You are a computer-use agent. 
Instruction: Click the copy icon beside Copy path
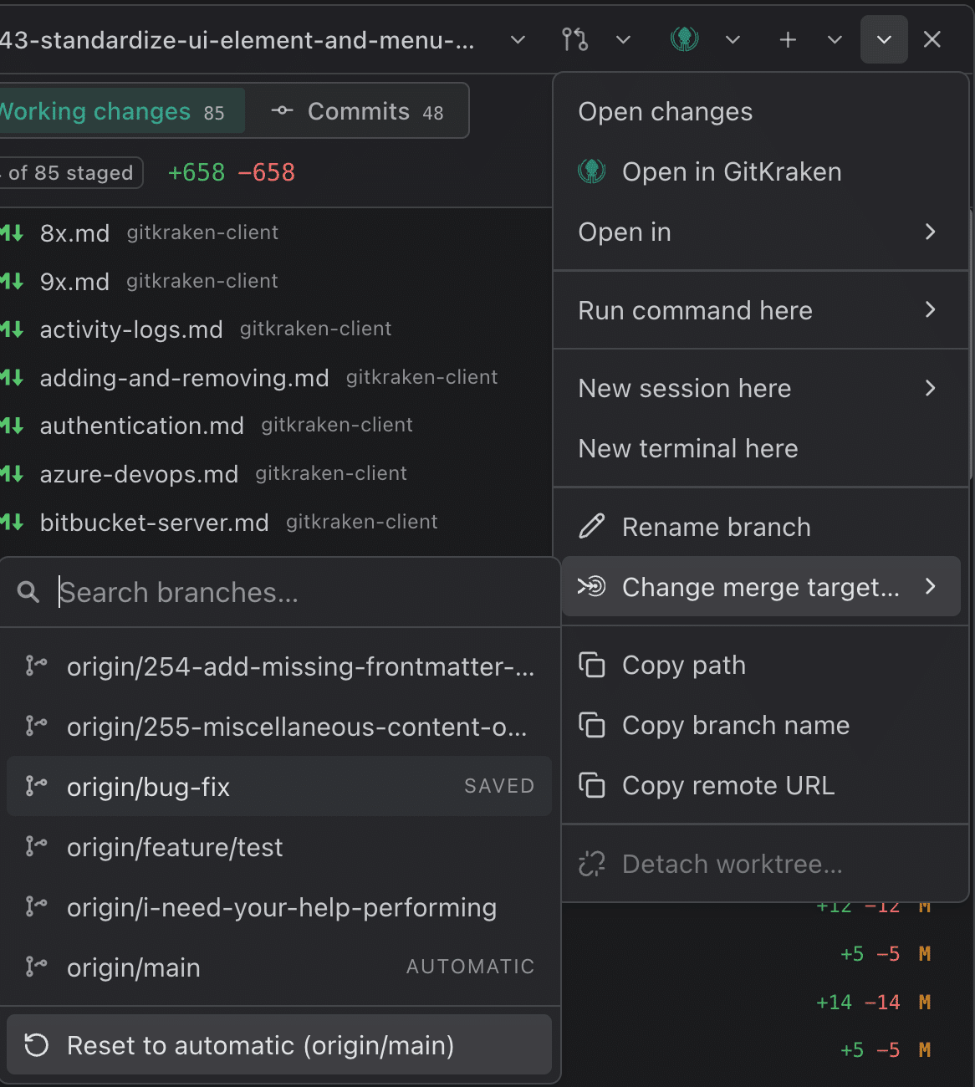[592, 665]
